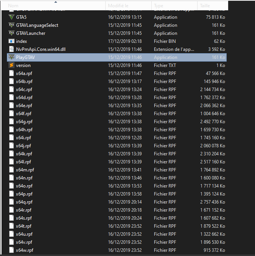Click the Type column header
This screenshot has height=256, width=255.
(159, 6)
